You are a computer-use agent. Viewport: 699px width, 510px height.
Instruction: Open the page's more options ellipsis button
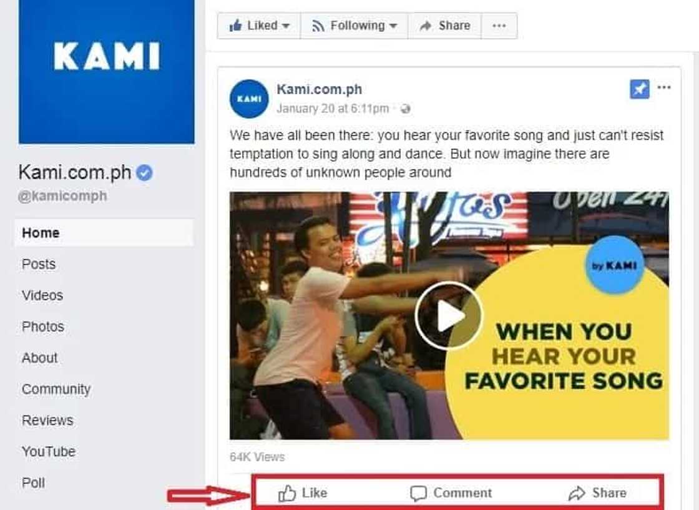click(x=499, y=26)
